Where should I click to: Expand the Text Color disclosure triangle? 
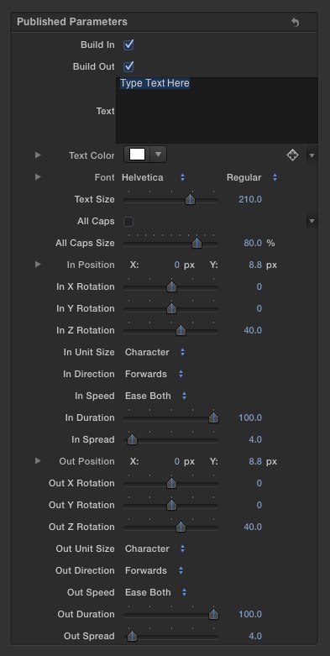pos(38,155)
